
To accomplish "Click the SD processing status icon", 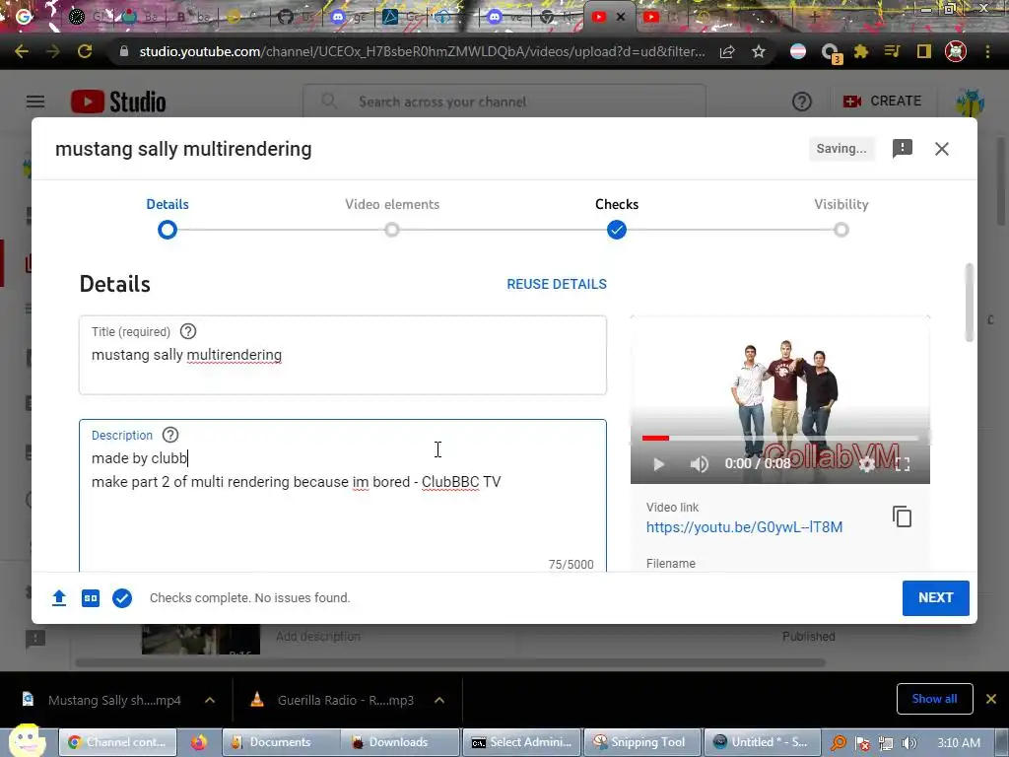I will coord(91,598).
